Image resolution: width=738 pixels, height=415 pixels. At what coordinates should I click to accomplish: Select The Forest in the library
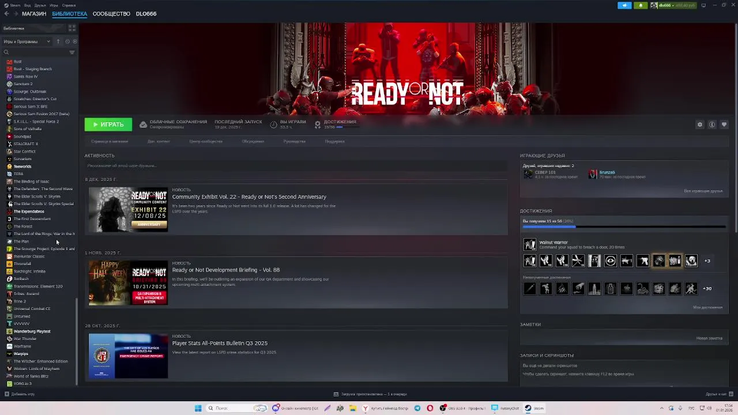pos(23,227)
